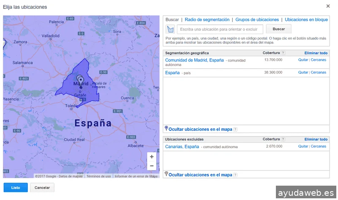The image size is (338, 200).
Task: Click Soria label on the map
Action: 117,31
